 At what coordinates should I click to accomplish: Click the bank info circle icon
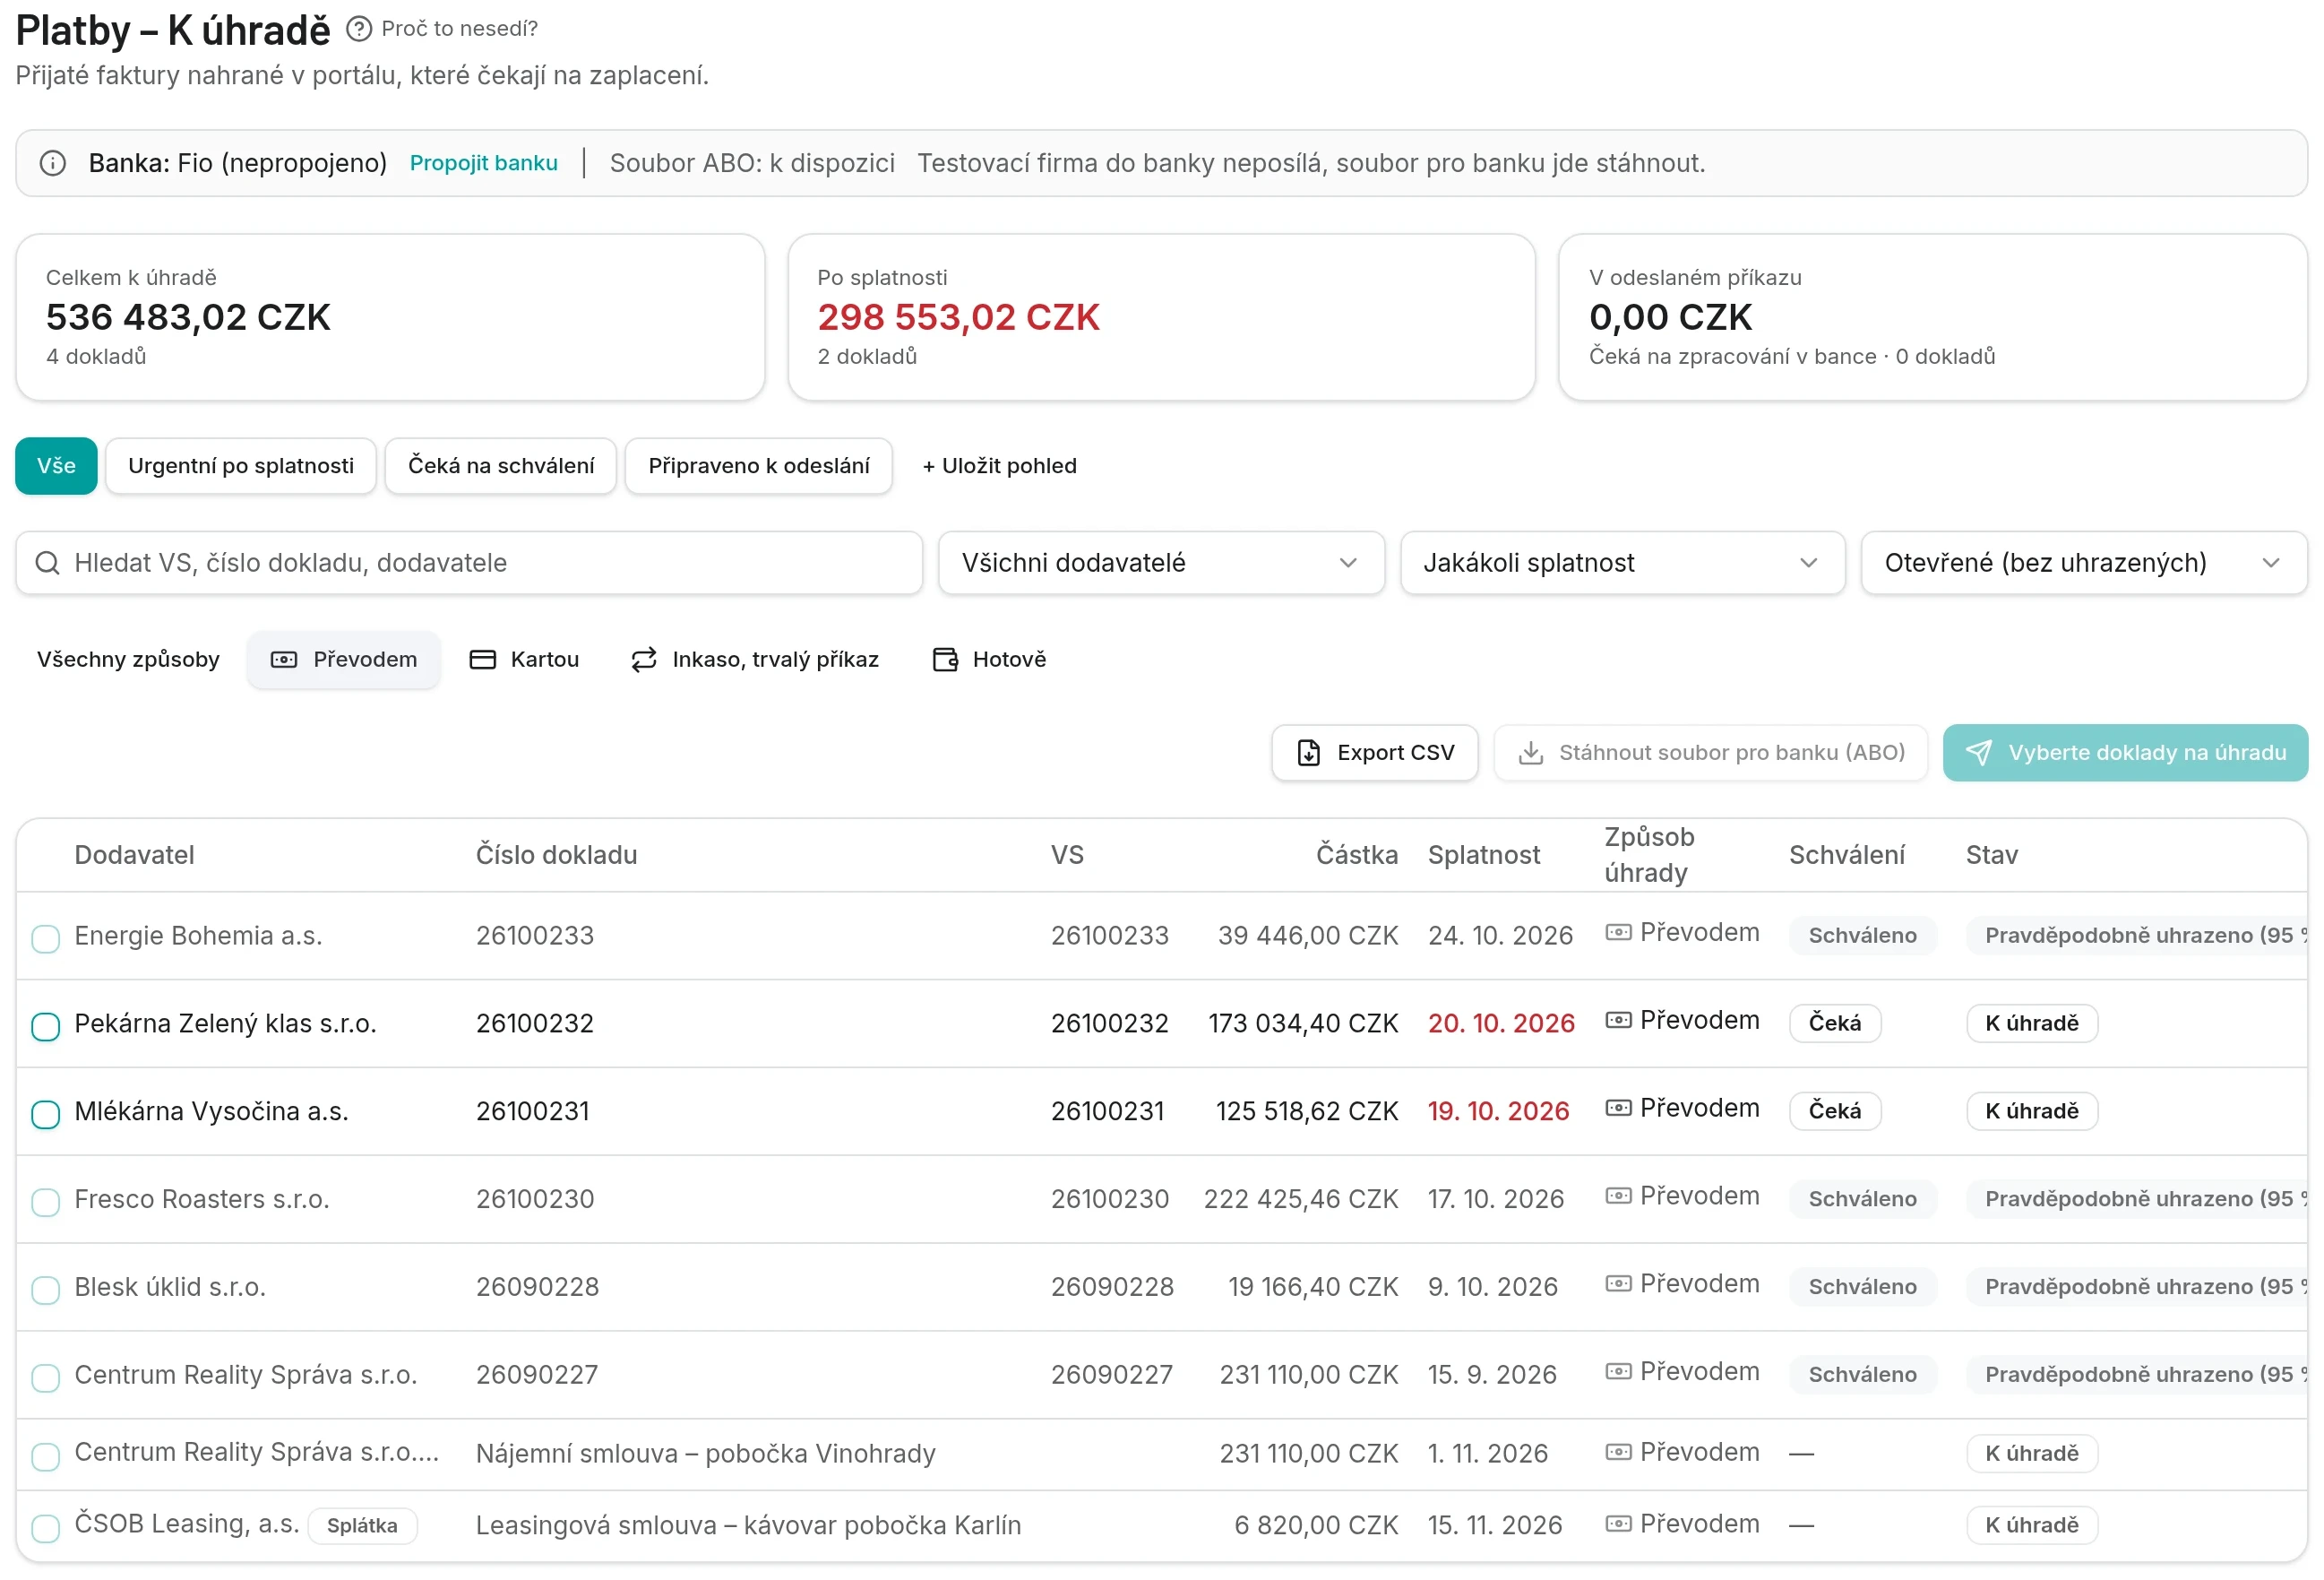pos(53,163)
